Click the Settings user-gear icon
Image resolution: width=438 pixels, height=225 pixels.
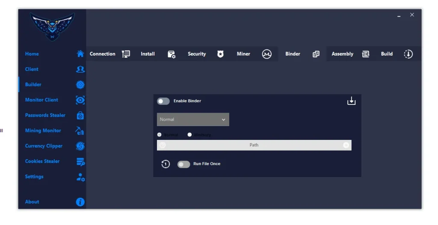pos(80,177)
